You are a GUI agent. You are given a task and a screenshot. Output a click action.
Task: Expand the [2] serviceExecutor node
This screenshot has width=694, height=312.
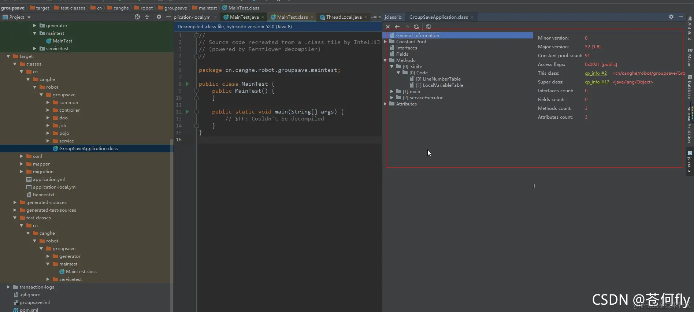click(x=392, y=98)
